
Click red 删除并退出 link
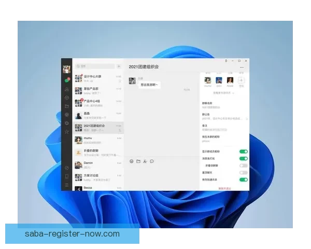[224, 188]
